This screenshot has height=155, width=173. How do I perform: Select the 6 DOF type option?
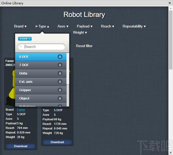click(41, 57)
